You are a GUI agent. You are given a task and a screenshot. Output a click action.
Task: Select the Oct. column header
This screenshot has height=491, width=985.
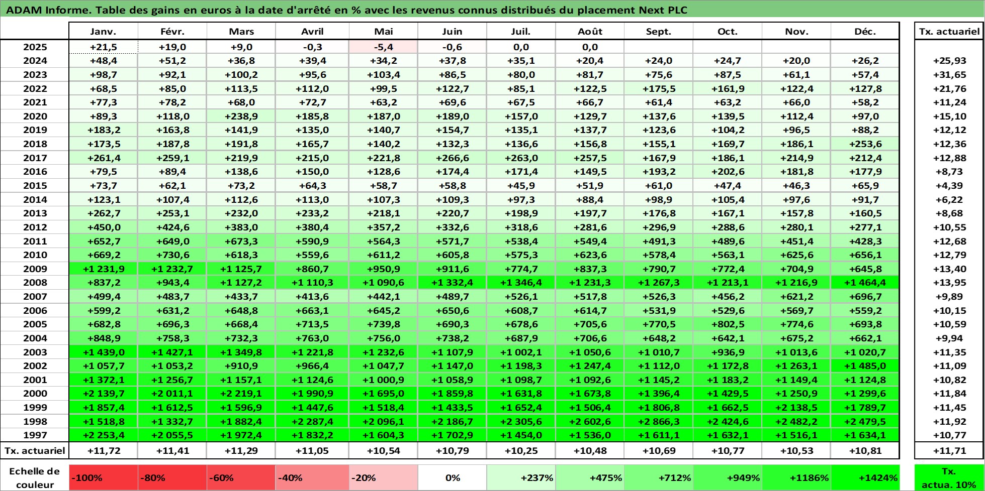[728, 31]
